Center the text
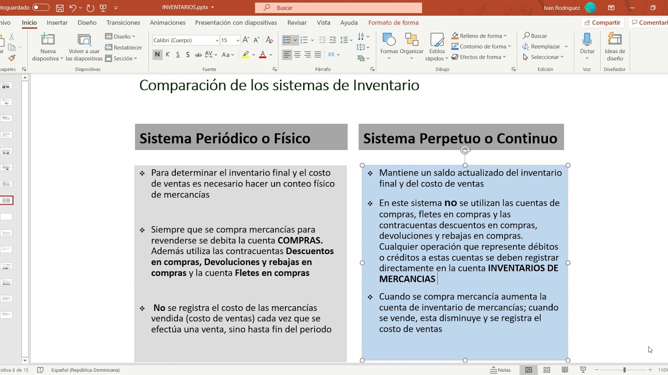This screenshot has width=668, height=375. (x=297, y=55)
